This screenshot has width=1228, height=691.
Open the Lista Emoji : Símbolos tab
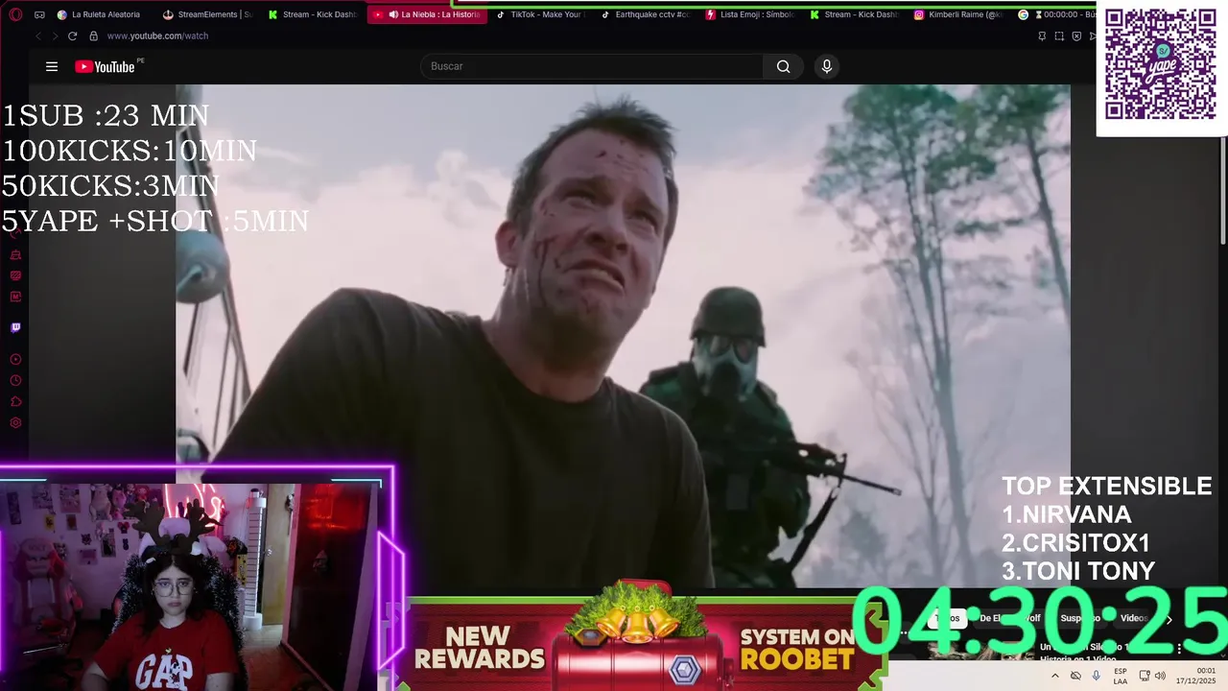click(x=750, y=14)
